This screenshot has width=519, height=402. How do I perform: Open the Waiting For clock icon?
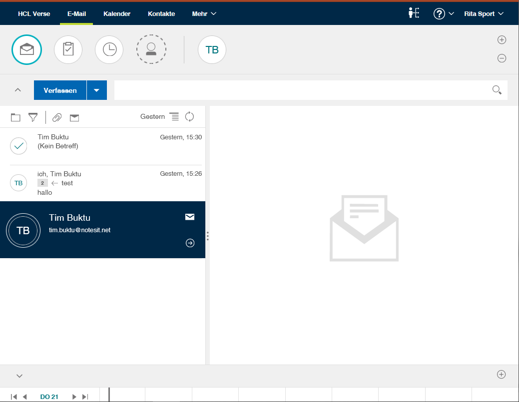pos(109,50)
